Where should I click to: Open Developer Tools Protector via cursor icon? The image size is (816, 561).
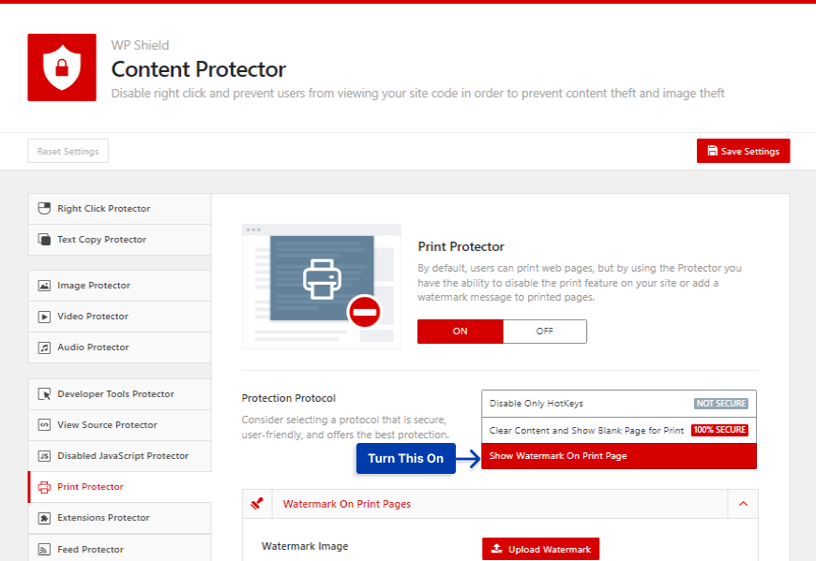[44, 393]
